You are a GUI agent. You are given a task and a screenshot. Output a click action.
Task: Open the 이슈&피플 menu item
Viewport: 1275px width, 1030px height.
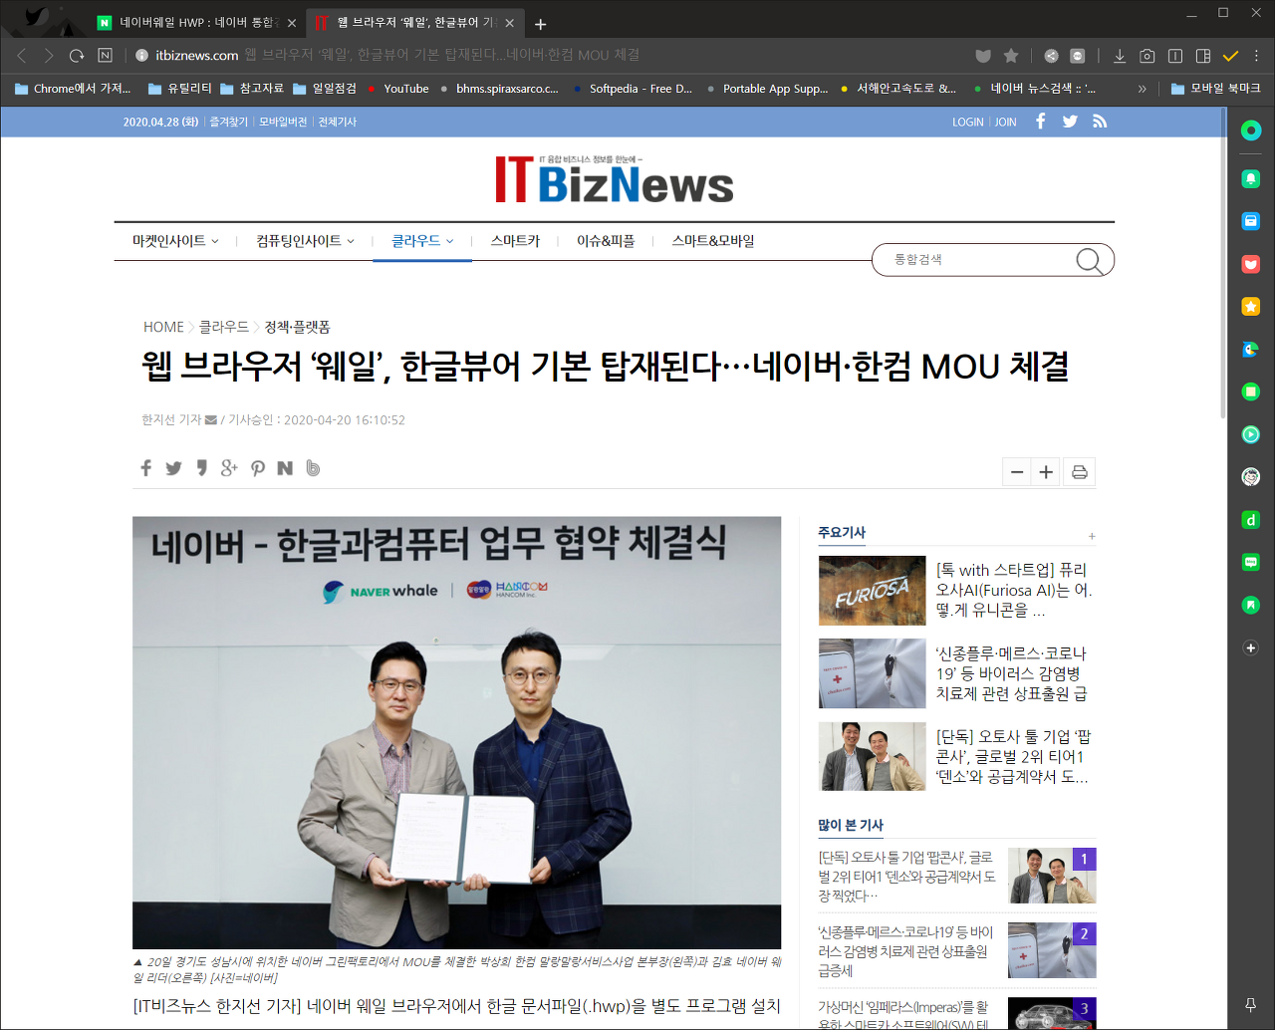tap(606, 241)
